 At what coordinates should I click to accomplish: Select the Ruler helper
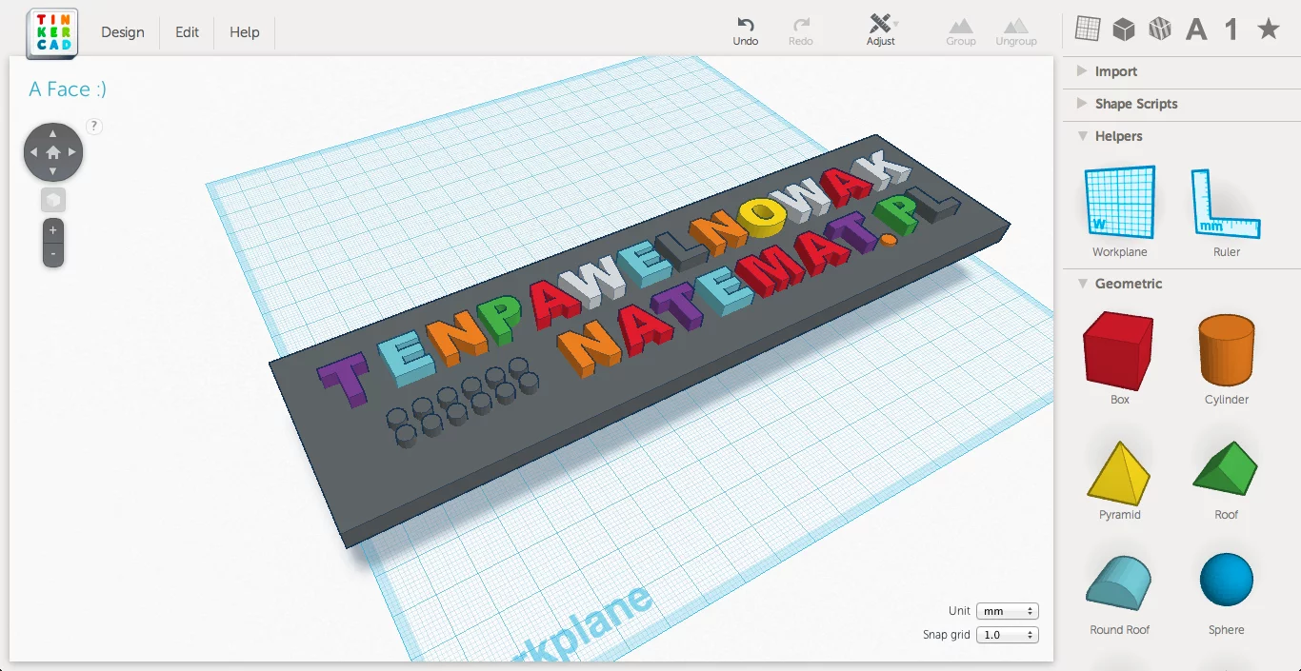coord(1227,211)
